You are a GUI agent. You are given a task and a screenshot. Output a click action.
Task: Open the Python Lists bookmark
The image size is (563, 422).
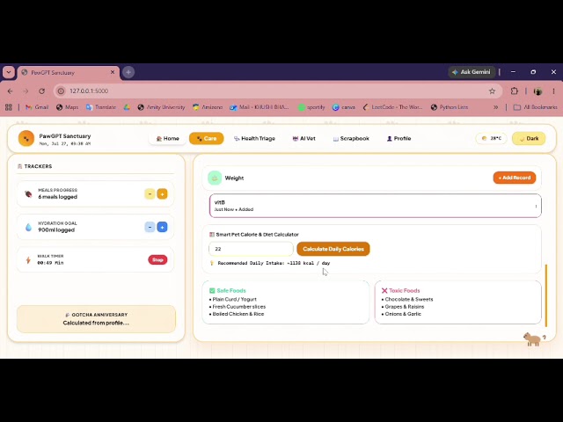tap(450, 107)
